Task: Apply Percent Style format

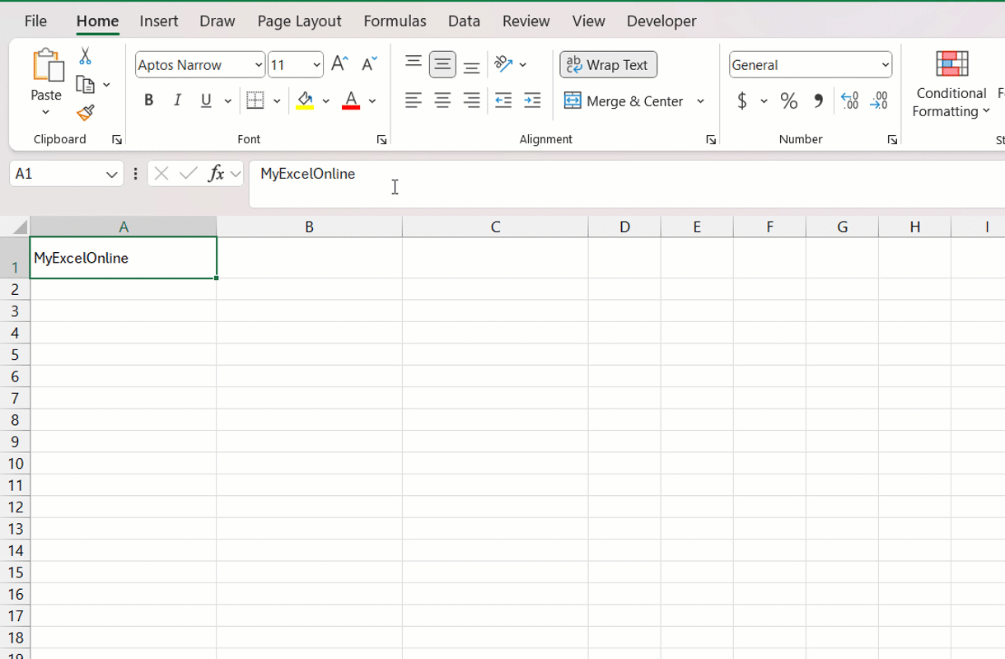Action: [789, 100]
